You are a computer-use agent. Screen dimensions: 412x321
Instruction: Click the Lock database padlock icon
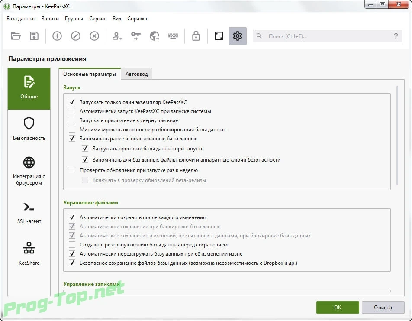coord(196,36)
